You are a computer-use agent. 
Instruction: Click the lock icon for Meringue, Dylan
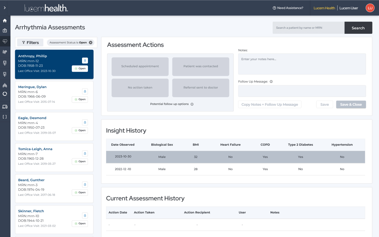(85, 92)
